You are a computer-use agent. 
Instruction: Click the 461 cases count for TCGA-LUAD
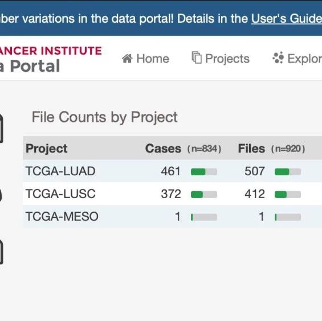[170, 171]
